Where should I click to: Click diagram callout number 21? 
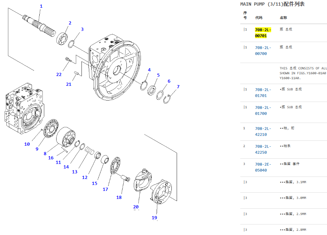[x=68, y=84]
